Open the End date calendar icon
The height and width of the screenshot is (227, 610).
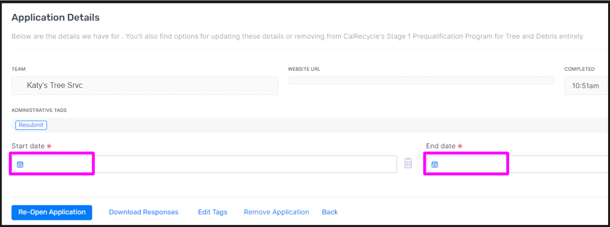435,164
